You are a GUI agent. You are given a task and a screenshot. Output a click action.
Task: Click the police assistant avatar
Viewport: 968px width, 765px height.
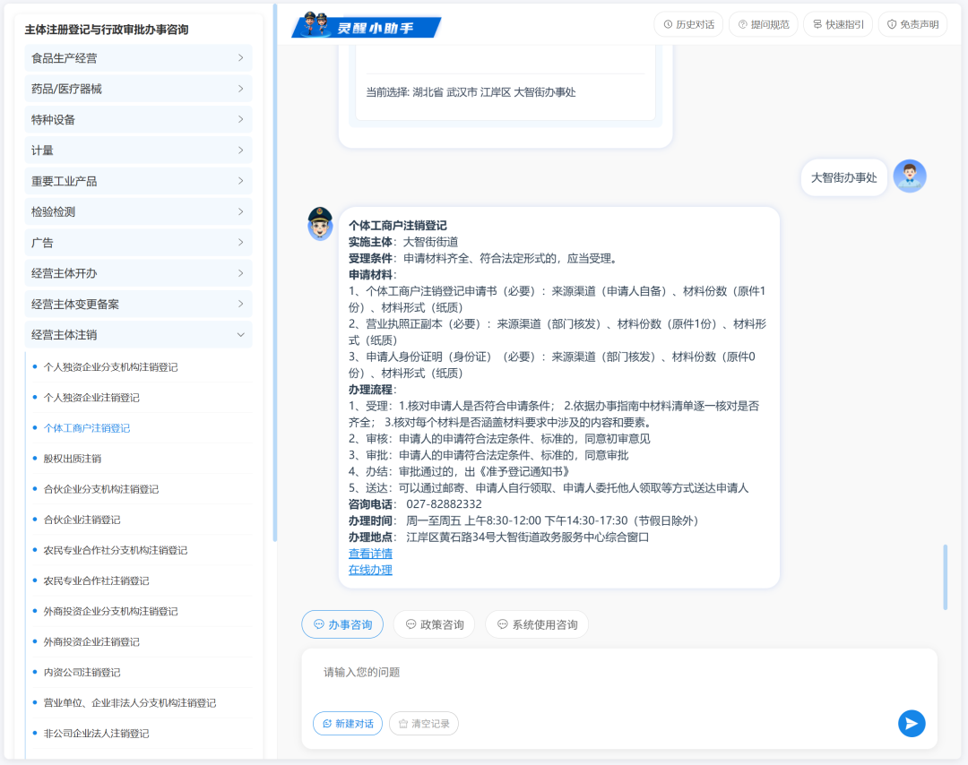320,224
